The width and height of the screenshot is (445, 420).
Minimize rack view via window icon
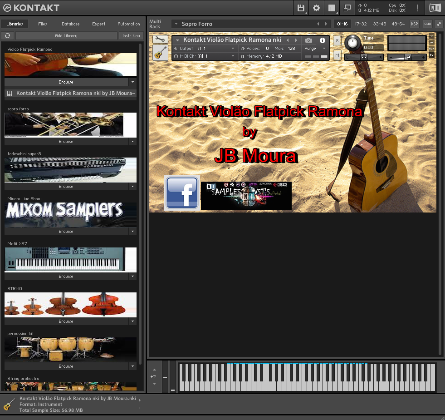(347, 8)
